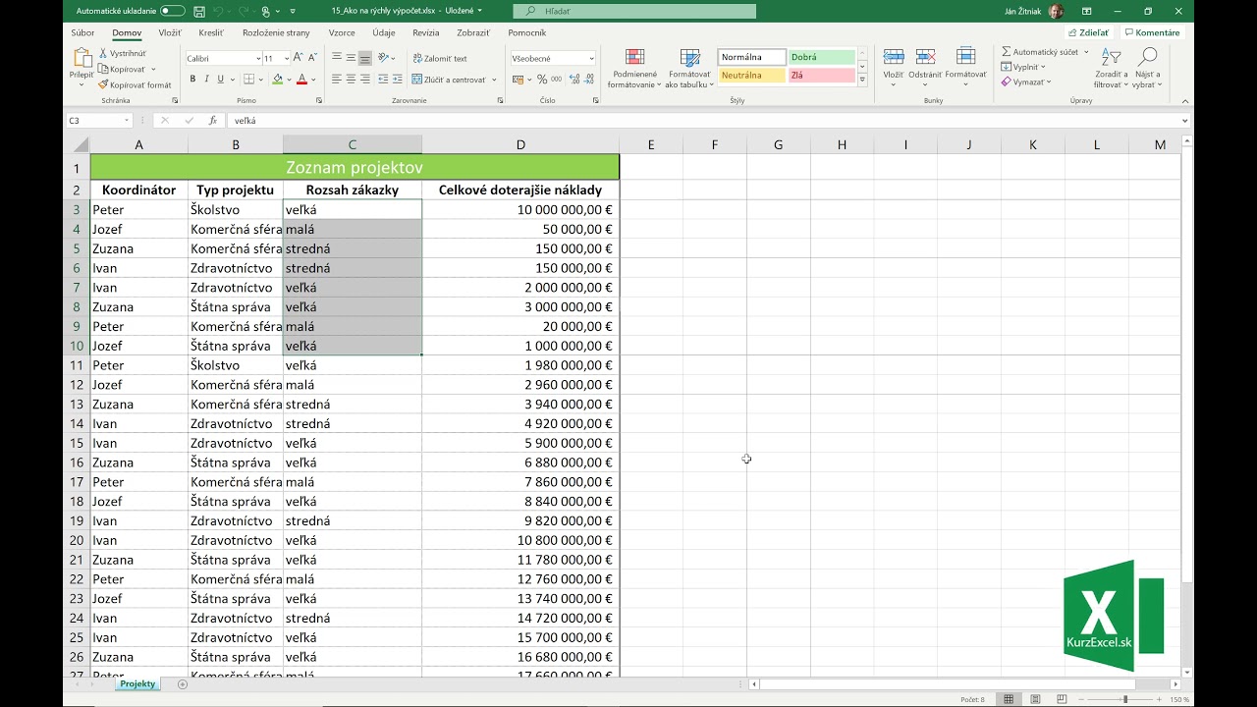Select the Projekty sheet tab
The height and width of the screenshot is (707, 1257).
(137, 684)
